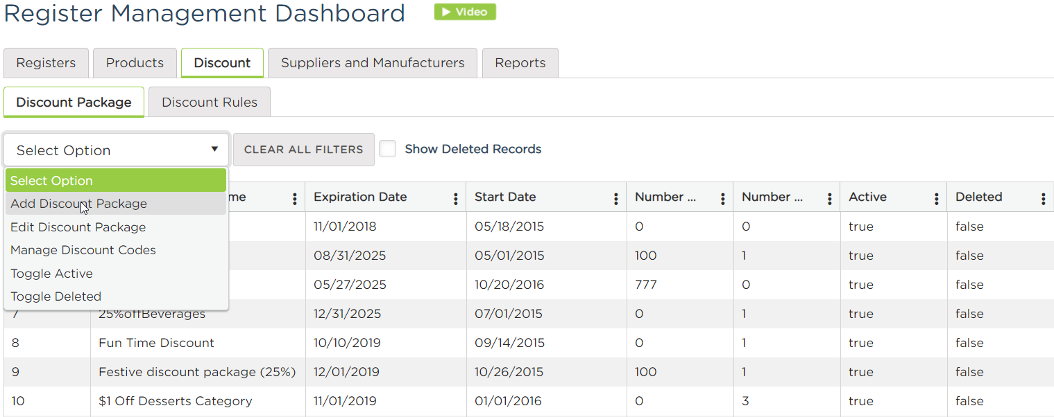Open menu dots of the Number column beside Start Date
This screenshot has width=1054, height=417.
click(x=723, y=199)
